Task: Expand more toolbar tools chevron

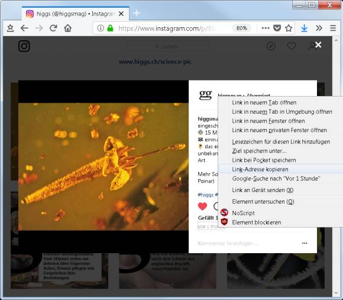Action: click(319, 28)
